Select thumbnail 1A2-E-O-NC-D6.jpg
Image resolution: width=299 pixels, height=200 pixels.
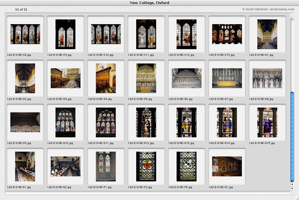186,78
